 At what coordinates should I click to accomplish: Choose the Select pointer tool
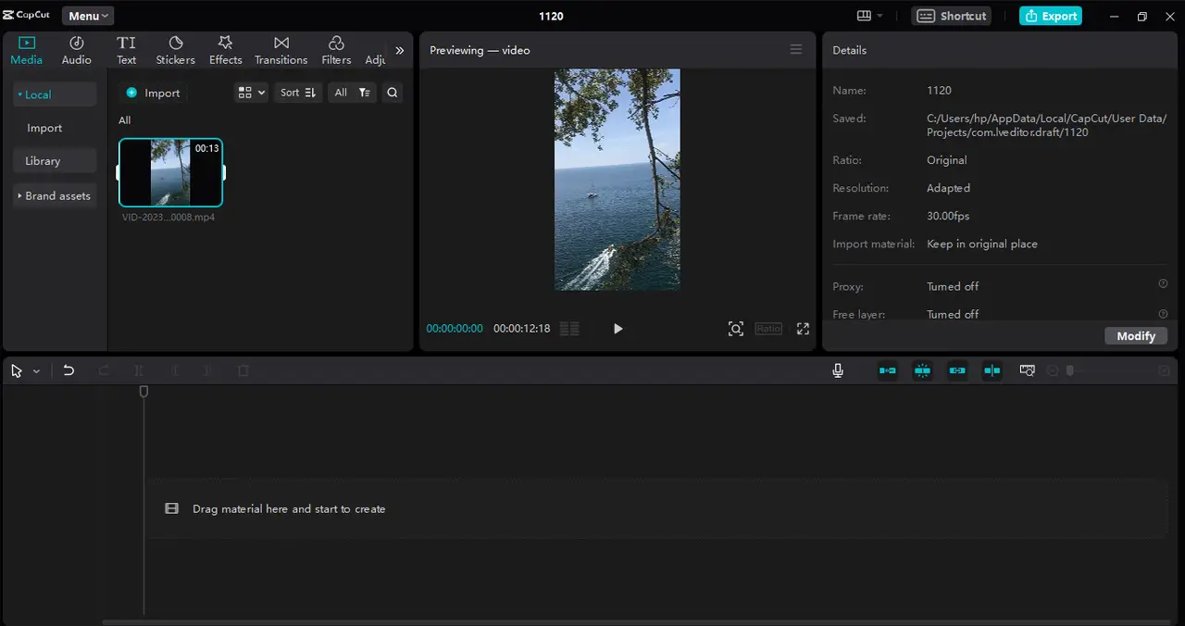point(17,370)
